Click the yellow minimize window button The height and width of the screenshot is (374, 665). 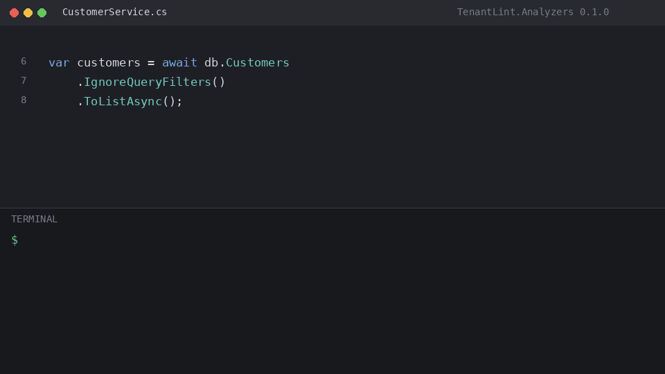click(x=28, y=12)
